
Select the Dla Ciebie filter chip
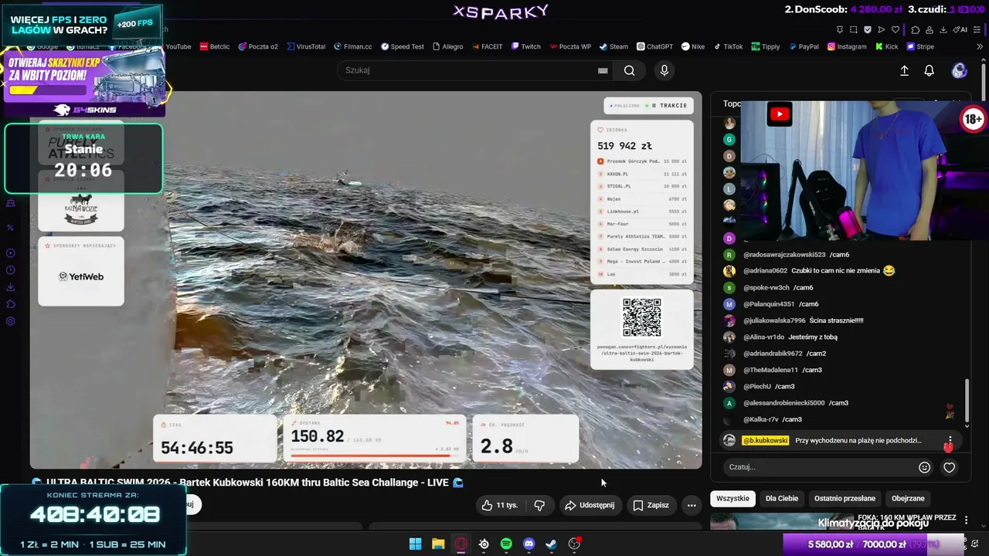point(782,498)
